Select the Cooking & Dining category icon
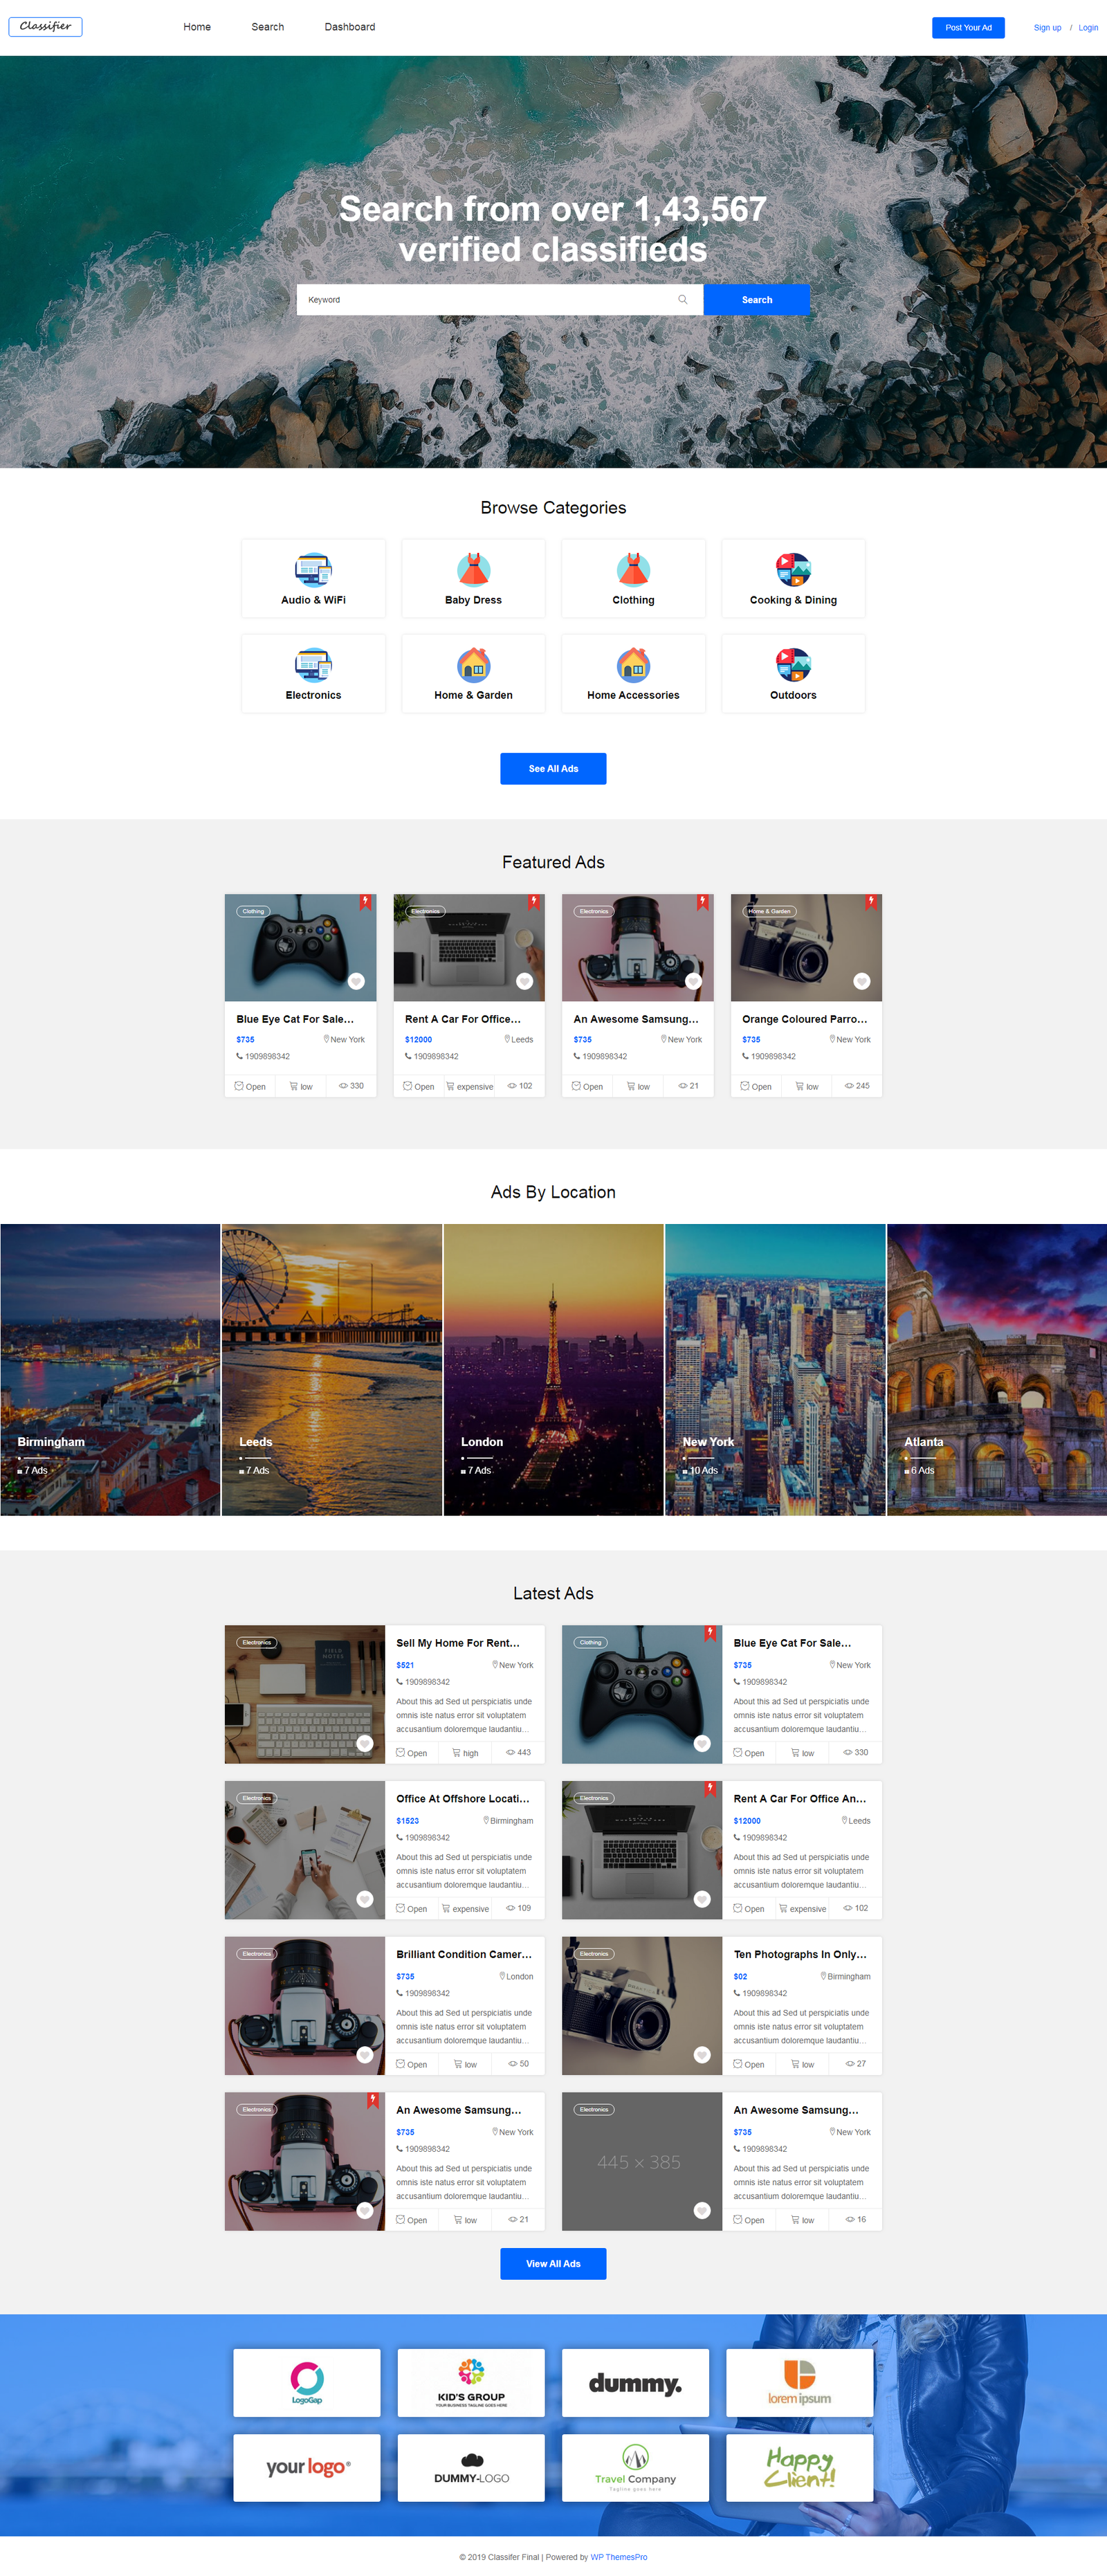Viewport: 1107px width, 2576px height. tap(793, 569)
